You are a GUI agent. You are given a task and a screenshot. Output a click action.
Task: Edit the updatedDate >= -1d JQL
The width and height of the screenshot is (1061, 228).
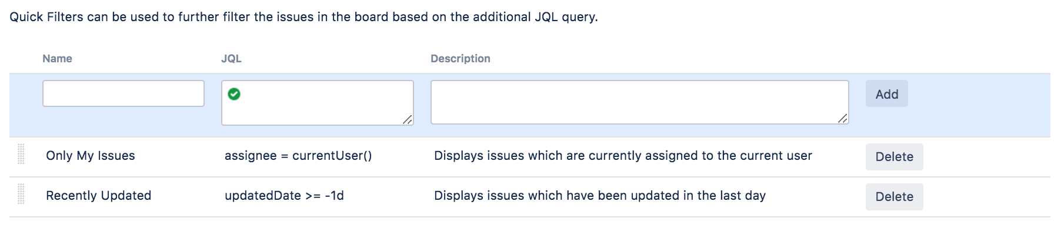point(284,196)
